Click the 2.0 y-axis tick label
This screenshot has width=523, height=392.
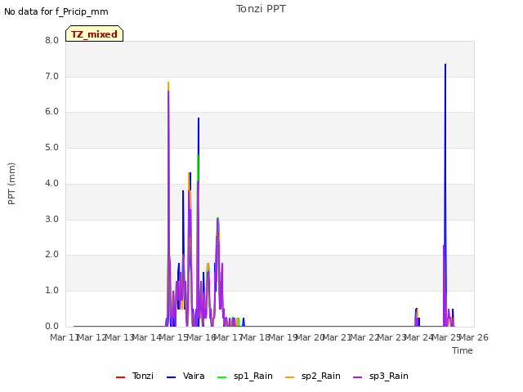51,255
